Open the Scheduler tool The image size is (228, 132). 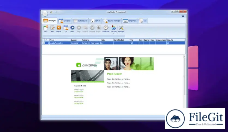106,29
